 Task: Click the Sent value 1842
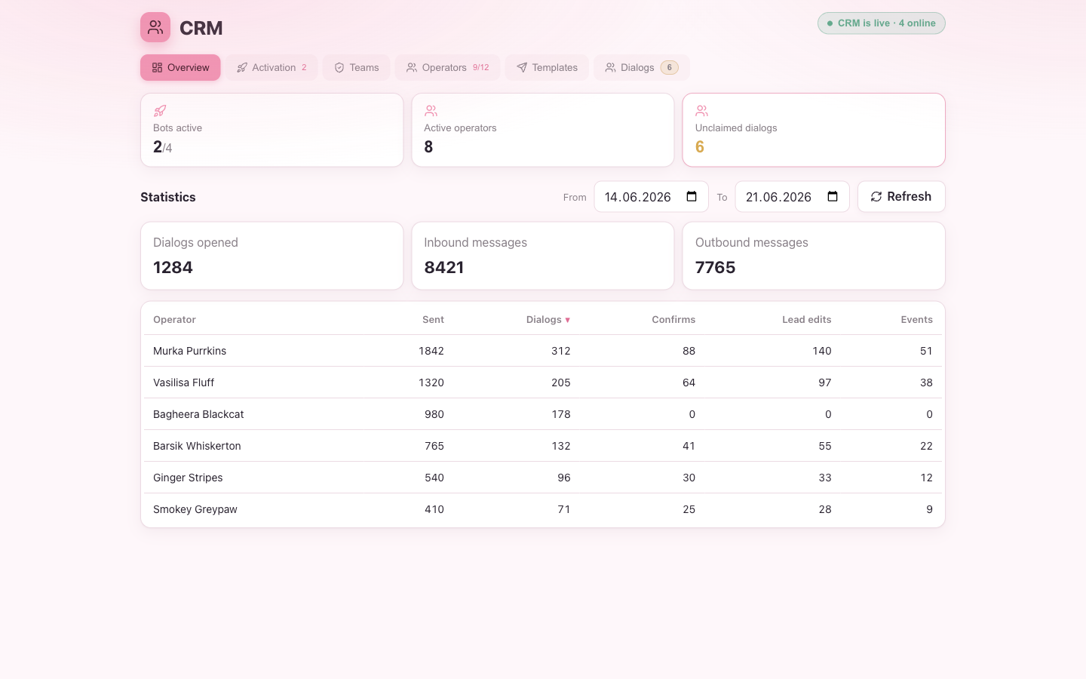(x=431, y=351)
